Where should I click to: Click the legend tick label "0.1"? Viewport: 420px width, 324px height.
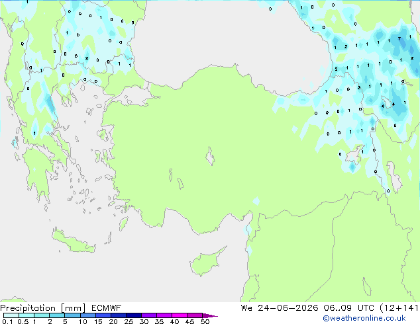[x=7, y=321]
